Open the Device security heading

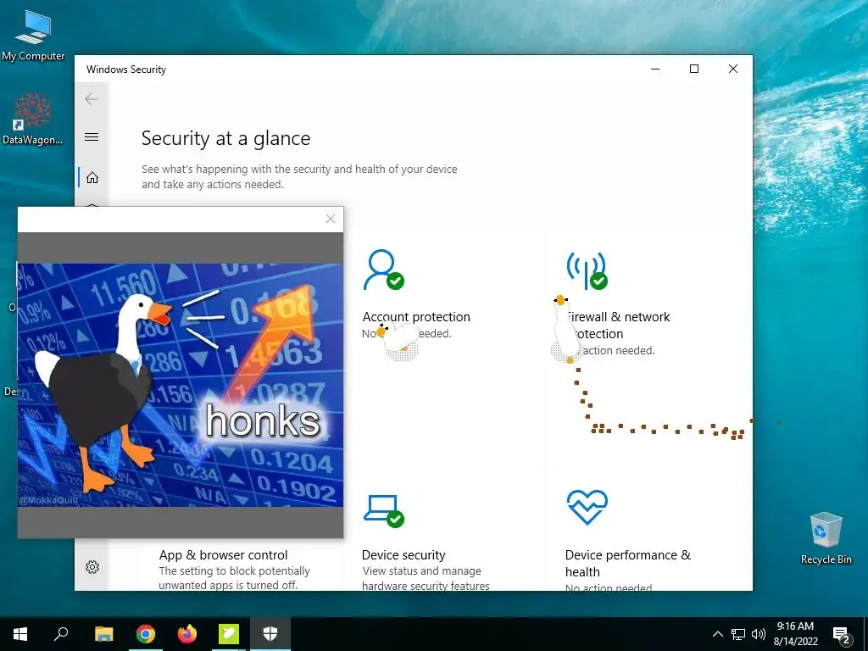click(x=403, y=554)
